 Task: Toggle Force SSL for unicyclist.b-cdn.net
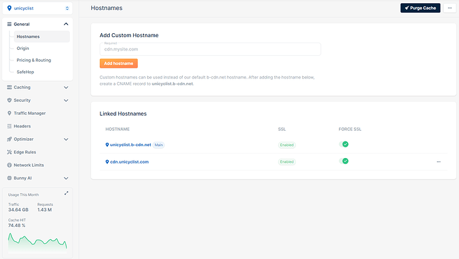tap(344, 144)
